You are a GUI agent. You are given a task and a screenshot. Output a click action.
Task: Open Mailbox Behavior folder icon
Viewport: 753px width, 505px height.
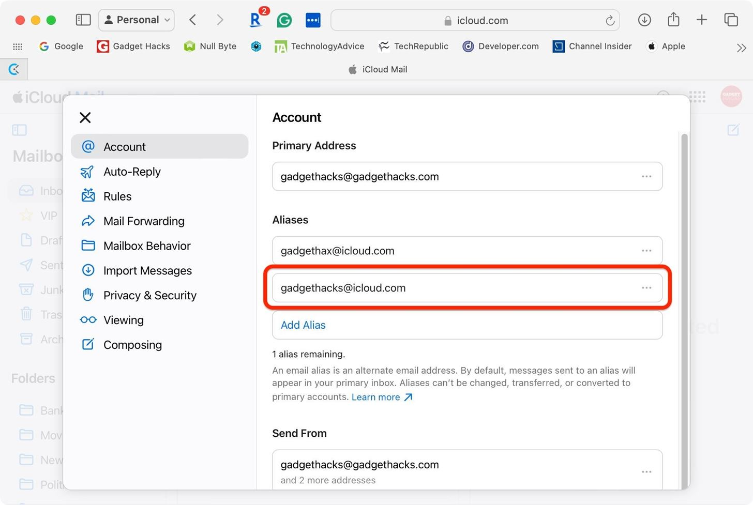(88, 246)
